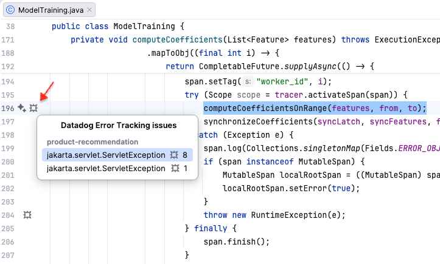
Task: Click the Datadog Error Tracking issues title
Action: 119,125
